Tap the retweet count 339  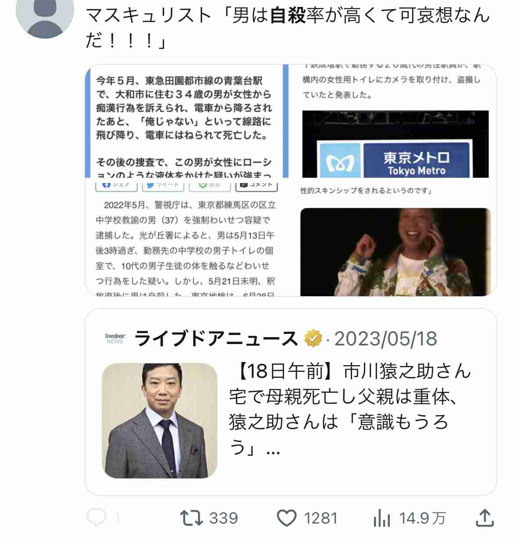tap(224, 518)
